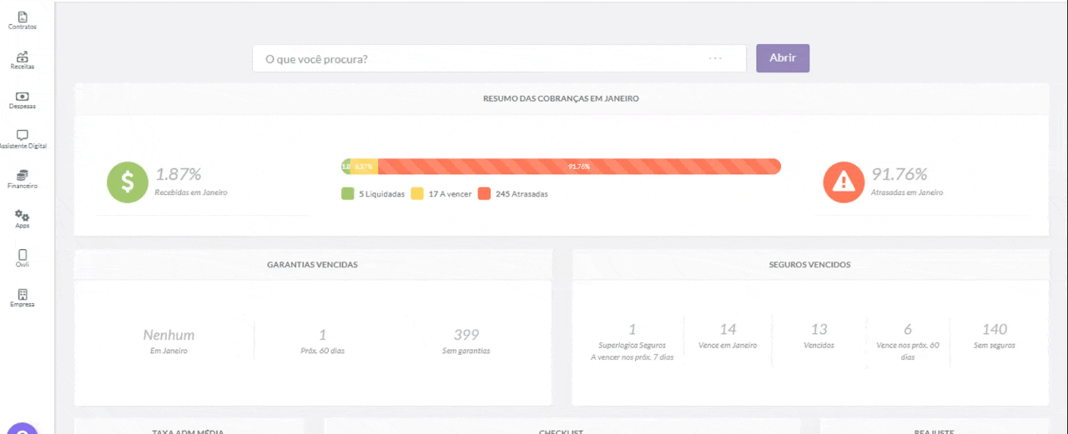This screenshot has height=434, width=1068.
Task: Open the '140 Sem seguros' figure
Action: tap(995, 336)
